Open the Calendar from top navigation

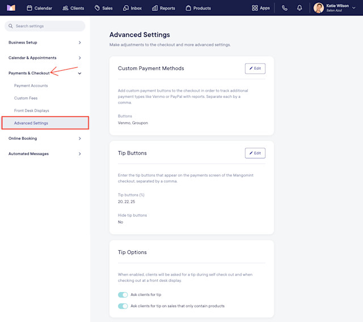coord(39,8)
